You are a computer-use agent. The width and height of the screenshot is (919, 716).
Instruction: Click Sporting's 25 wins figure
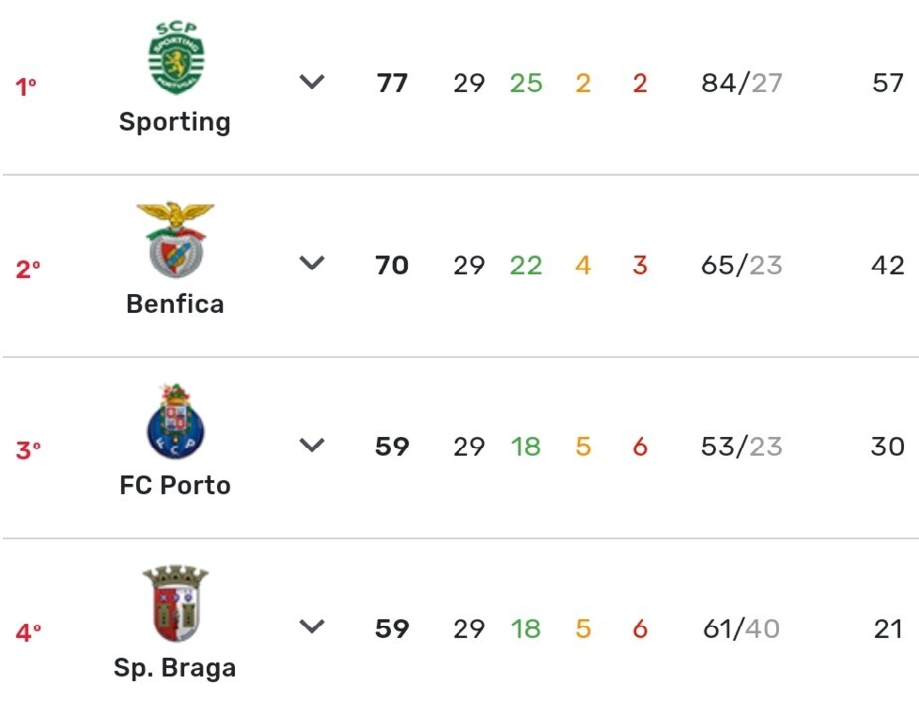(526, 84)
